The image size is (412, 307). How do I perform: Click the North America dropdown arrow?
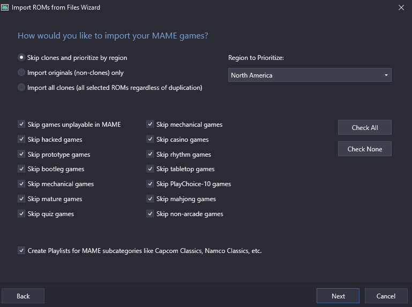click(x=386, y=75)
